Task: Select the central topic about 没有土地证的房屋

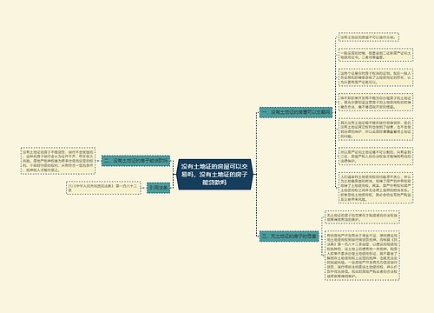Action: [214, 174]
